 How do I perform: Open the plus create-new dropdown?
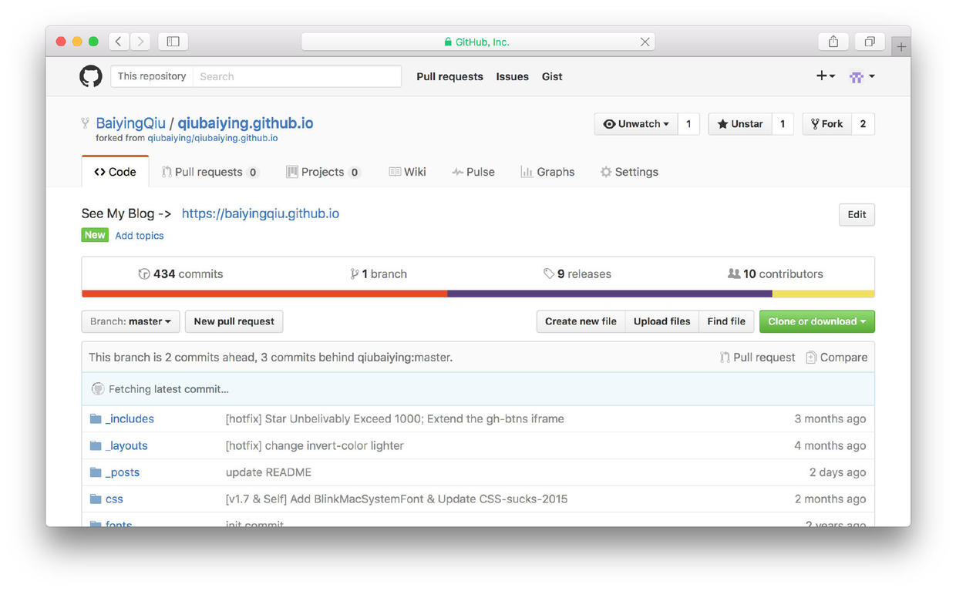tap(825, 76)
